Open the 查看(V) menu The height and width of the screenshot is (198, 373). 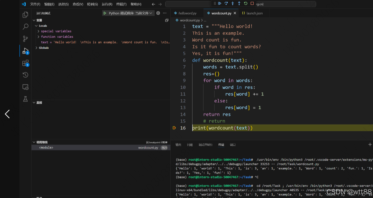78,4
